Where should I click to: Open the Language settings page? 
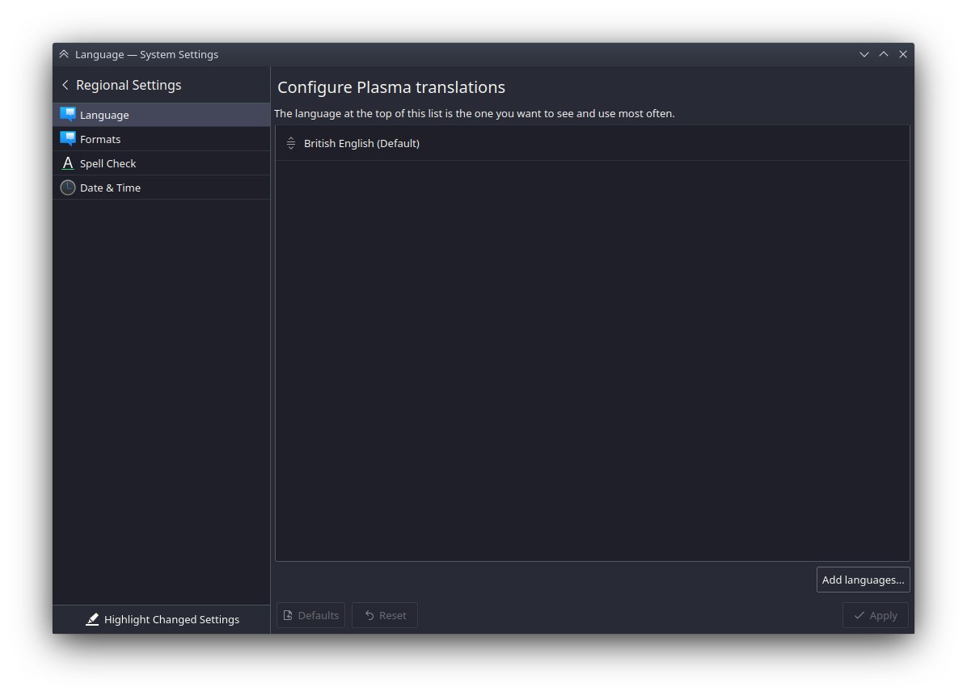[x=162, y=115]
